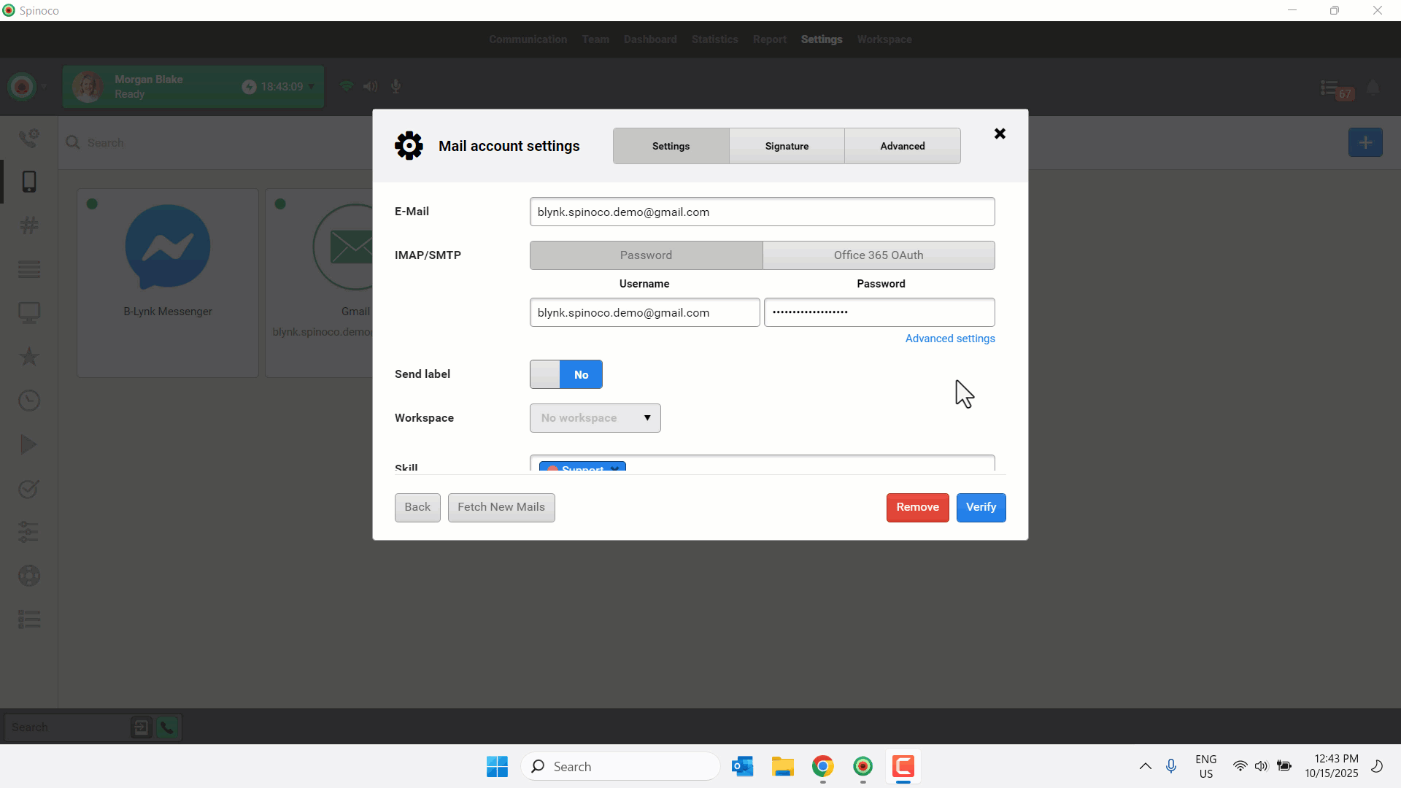Switch to the Signature tab
Screen dimensions: 1401x788
[787, 146]
